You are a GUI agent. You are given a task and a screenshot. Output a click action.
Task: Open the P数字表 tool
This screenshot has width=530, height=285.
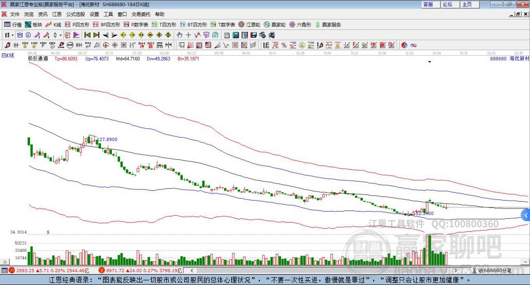136,25
